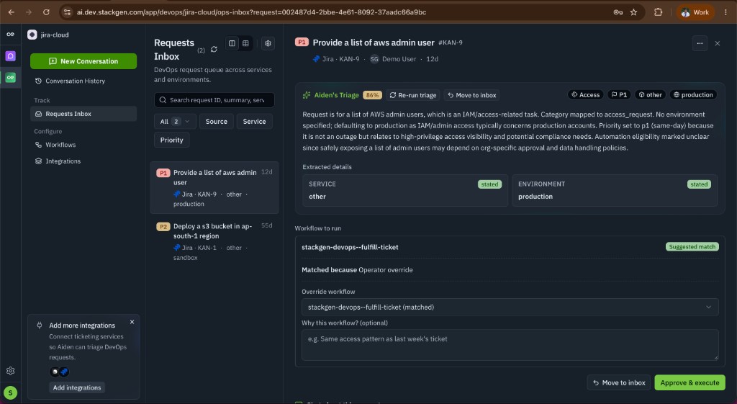Switch to table grid view
This screenshot has height=404, width=737.
[x=245, y=43]
